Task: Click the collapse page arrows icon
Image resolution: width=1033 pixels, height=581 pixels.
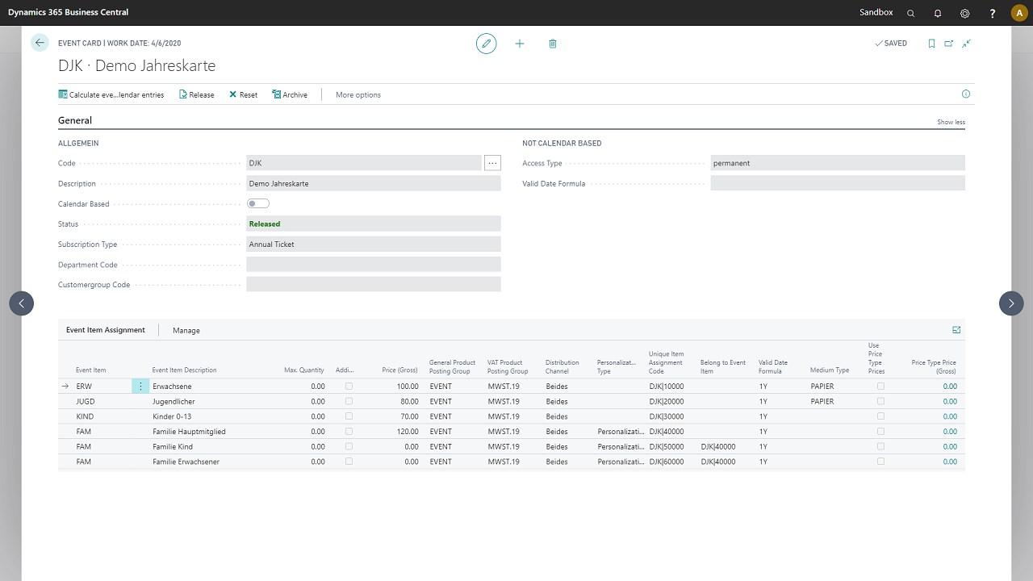Action: [966, 44]
